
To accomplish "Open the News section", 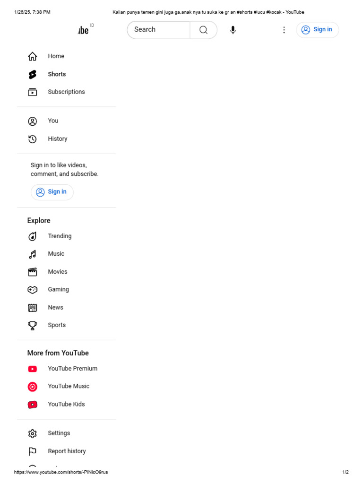I will pos(56,307).
